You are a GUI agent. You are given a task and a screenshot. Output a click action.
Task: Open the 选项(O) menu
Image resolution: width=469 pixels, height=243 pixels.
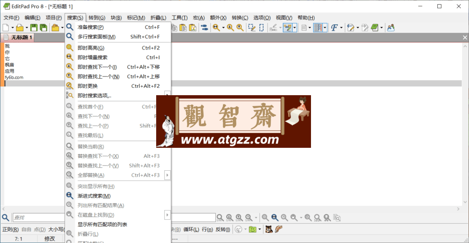click(x=262, y=18)
